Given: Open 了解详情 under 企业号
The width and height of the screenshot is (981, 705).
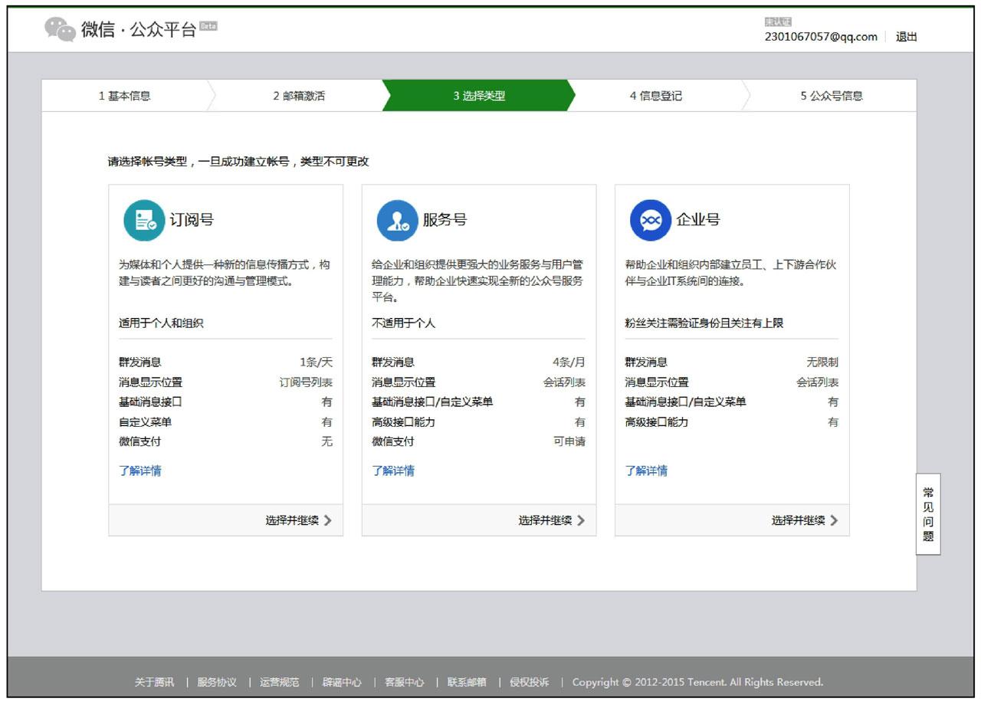Looking at the screenshot, I should click(x=646, y=471).
